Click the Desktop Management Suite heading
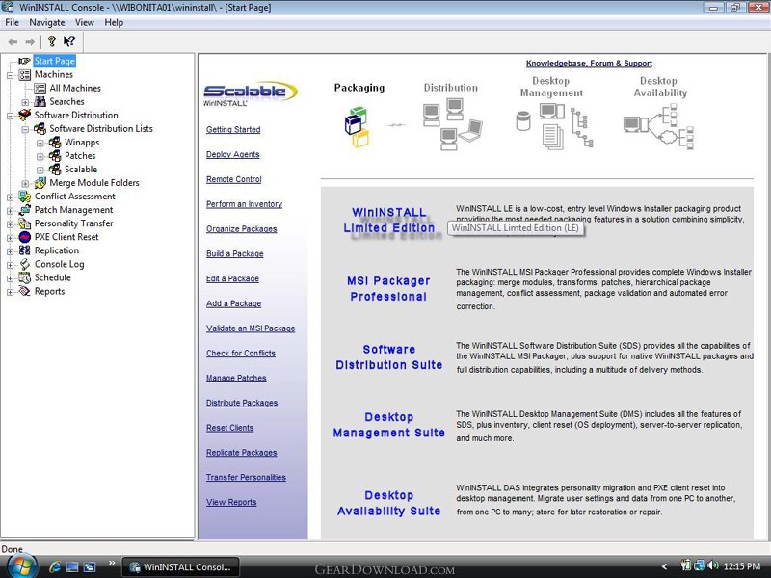Screen dimensions: 771x578 pyautogui.click(x=389, y=425)
